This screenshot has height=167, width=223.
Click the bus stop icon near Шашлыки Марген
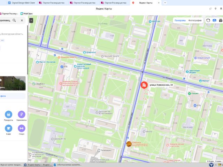[55, 55]
